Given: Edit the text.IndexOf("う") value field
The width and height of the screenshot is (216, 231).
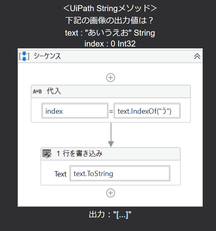Looking at the screenshot, I should coord(147,111).
